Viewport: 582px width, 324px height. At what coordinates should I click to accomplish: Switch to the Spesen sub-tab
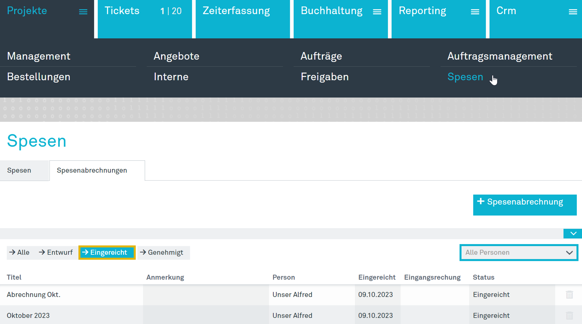pos(24,170)
